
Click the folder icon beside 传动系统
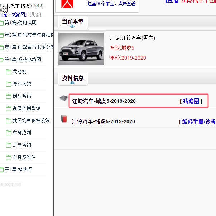click(x=9, y=84)
